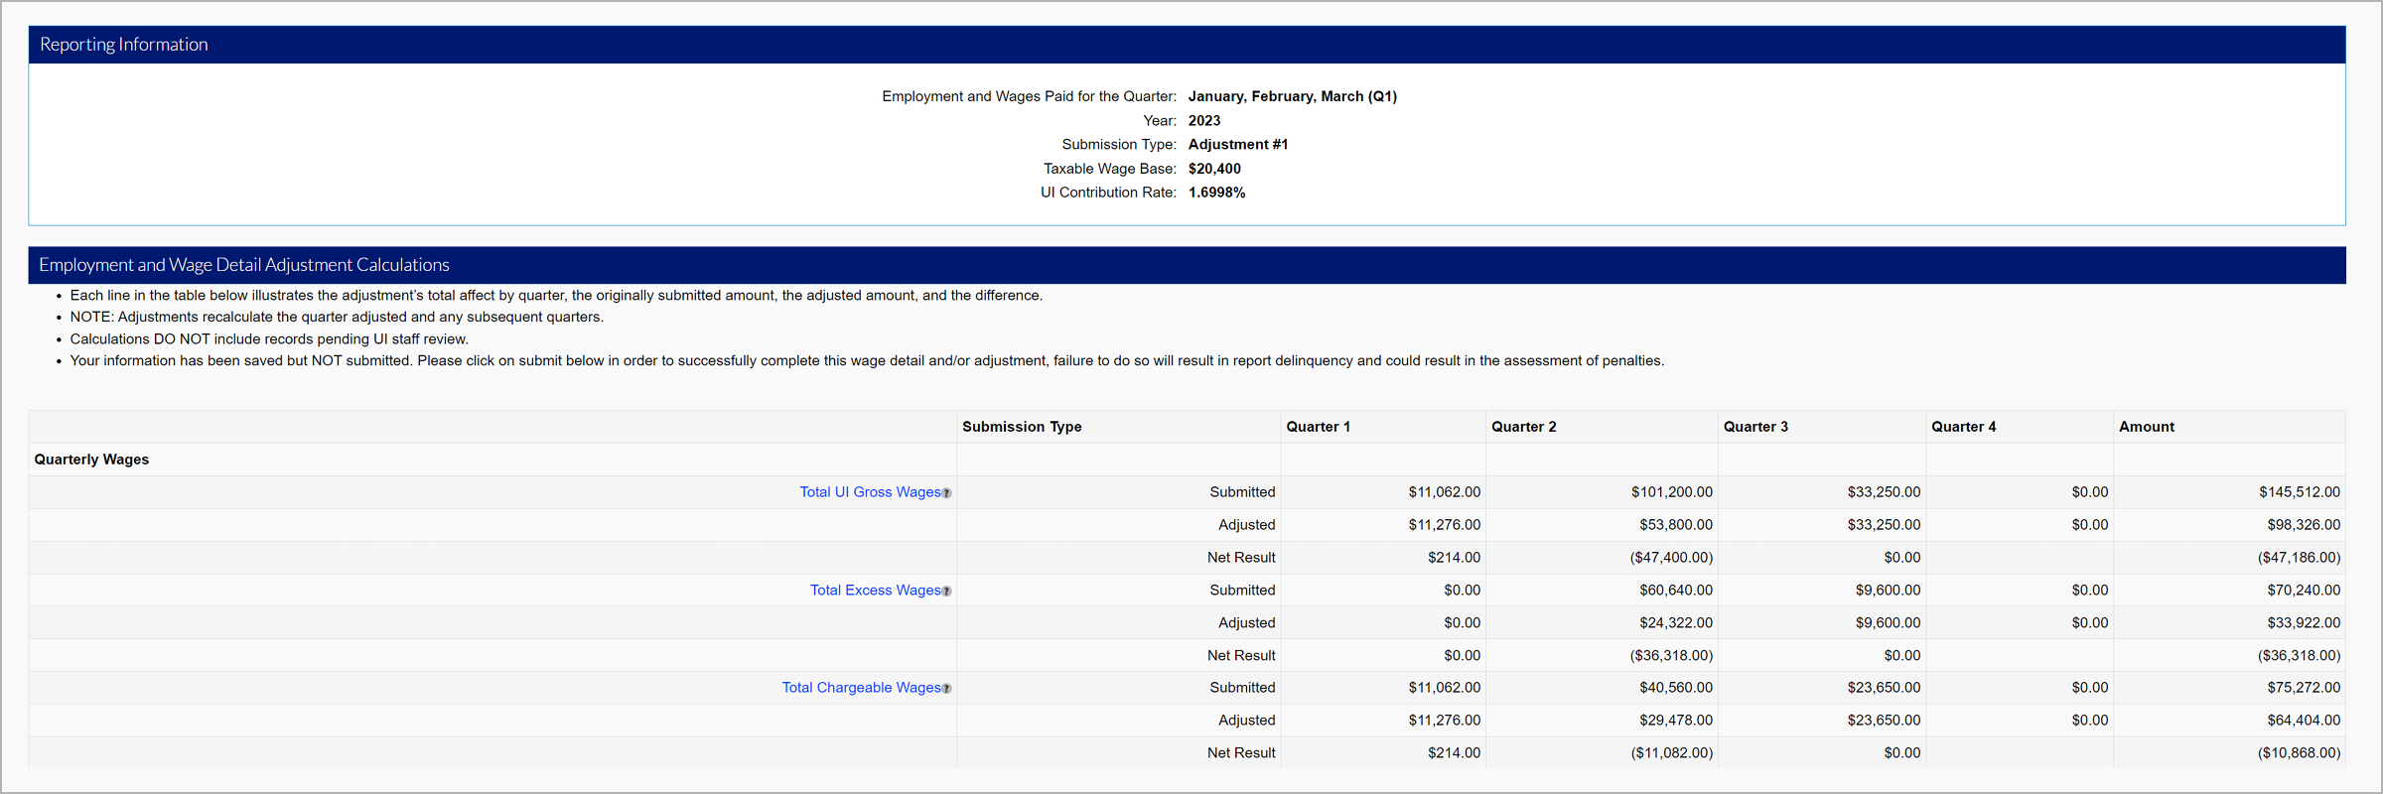The height and width of the screenshot is (794, 2383).
Task: Select the Submission Type column header
Action: [1022, 427]
